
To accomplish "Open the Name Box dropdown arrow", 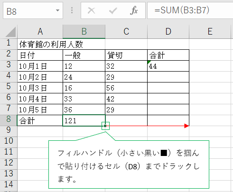I will click(57, 10).
